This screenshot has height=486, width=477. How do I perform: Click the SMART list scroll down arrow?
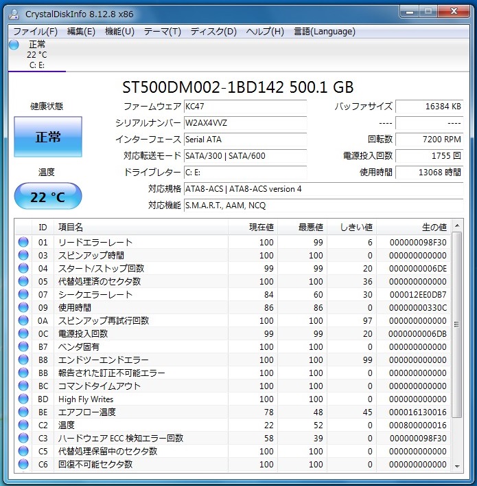[x=457, y=467]
